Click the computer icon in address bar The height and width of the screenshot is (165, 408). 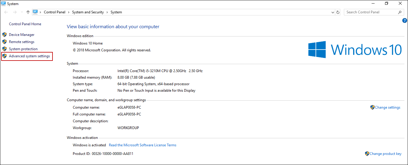(35, 12)
